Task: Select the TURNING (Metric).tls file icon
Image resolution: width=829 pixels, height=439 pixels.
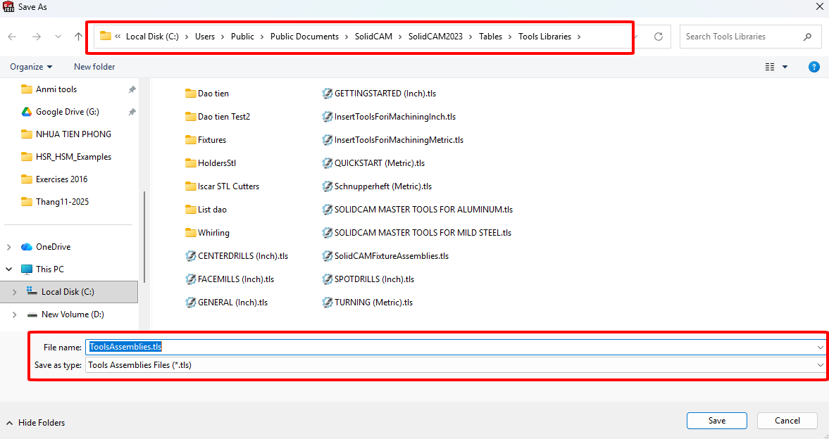Action: coord(328,303)
